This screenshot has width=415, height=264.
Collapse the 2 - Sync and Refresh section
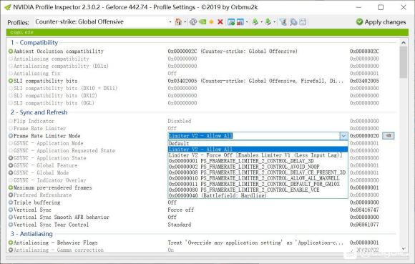(39, 112)
